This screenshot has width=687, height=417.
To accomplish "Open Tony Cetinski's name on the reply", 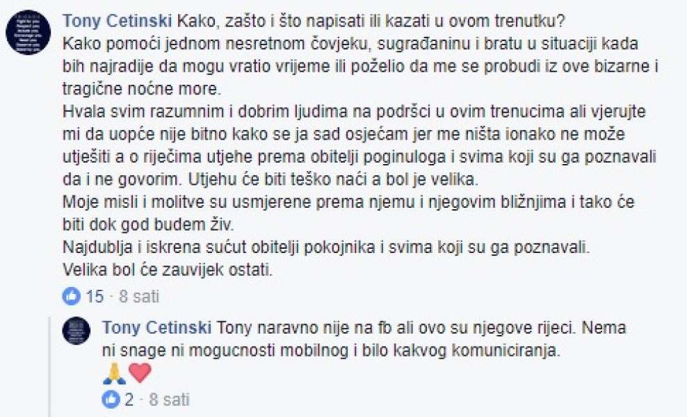I will (158, 326).
